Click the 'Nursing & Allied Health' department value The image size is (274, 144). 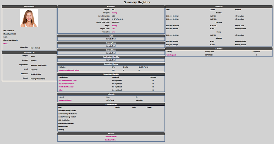pos(39,65)
